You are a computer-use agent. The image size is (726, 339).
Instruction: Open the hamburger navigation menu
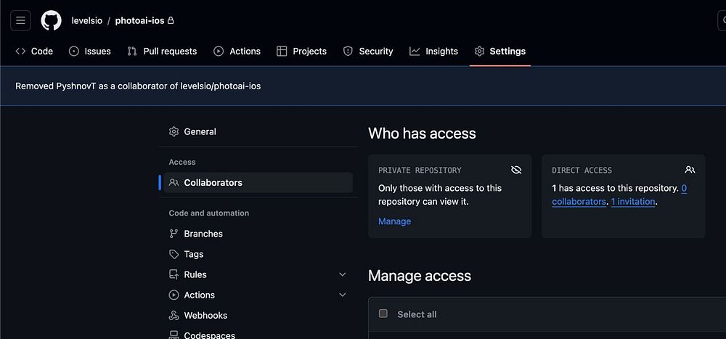tap(20, 20)
